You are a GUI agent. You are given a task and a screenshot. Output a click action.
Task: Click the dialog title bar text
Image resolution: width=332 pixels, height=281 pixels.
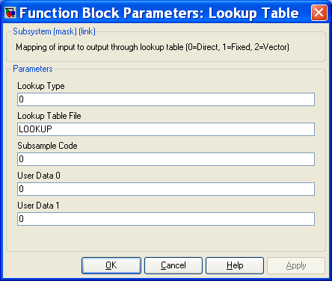(159, 13)
